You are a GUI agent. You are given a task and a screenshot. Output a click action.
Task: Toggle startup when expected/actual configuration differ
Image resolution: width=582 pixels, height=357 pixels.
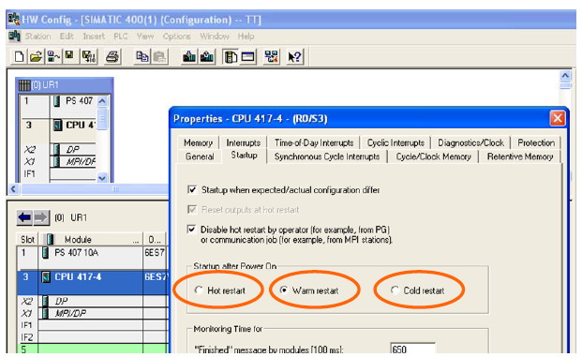click(x=192, y=190)
